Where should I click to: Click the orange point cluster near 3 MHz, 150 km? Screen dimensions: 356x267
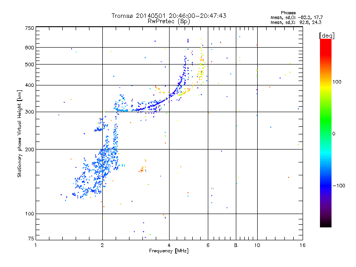coord(142,170)
